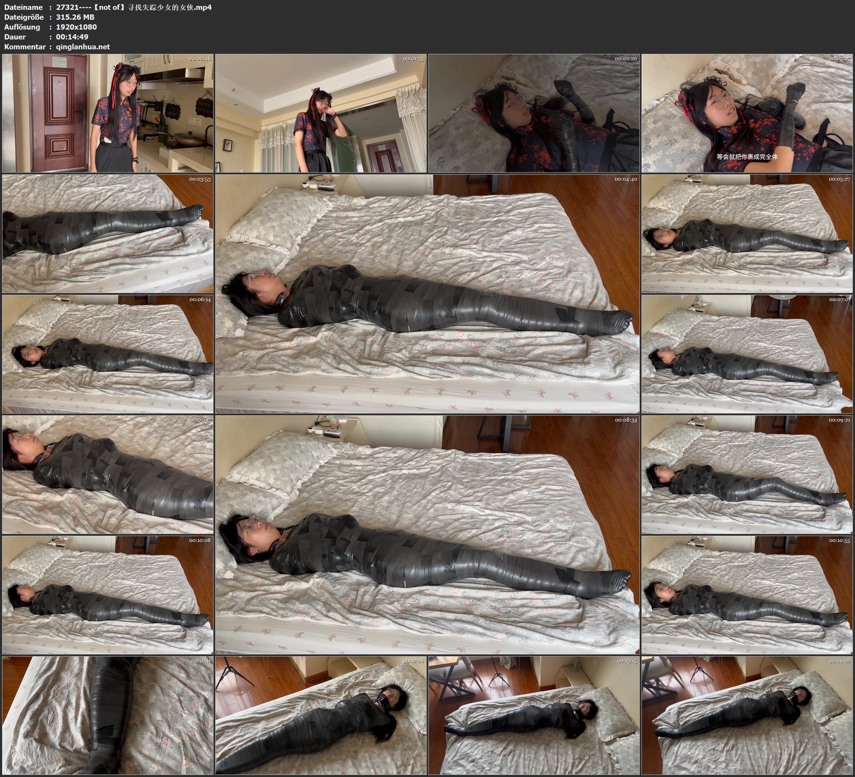Open the large frame at 00:04:40
The image size is (855, 777).
pos(427,293)
